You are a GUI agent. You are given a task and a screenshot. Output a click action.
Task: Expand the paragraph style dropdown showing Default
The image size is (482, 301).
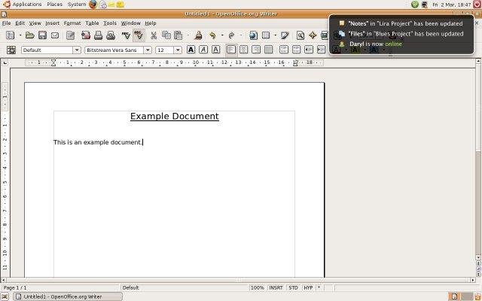(76, 50)
